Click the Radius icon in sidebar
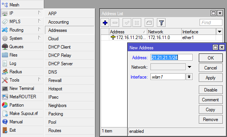The width and height of the screenshot is (227, 137). (x=5, y=72)
